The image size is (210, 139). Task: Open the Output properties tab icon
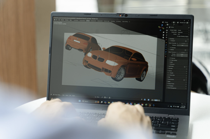[x=167, y=33]
